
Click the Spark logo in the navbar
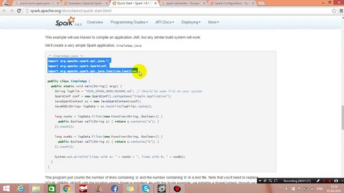[65, 21]
